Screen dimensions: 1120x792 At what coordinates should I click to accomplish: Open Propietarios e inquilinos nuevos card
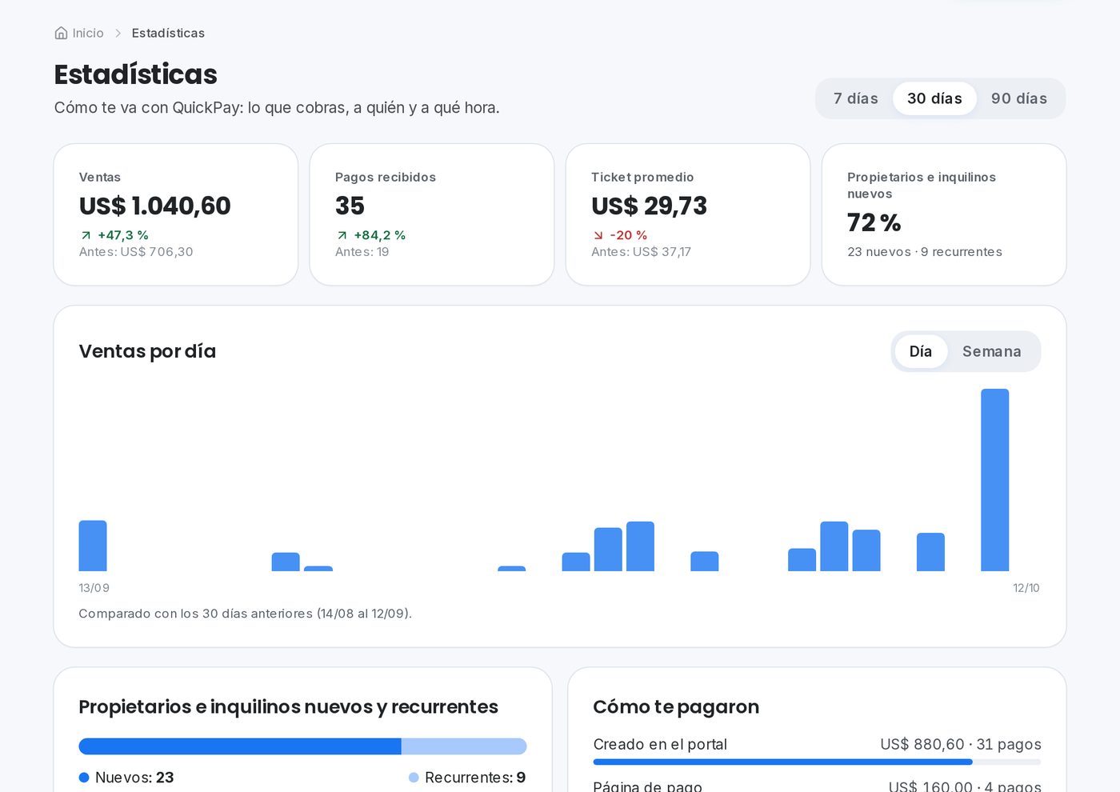pos(944,214)
